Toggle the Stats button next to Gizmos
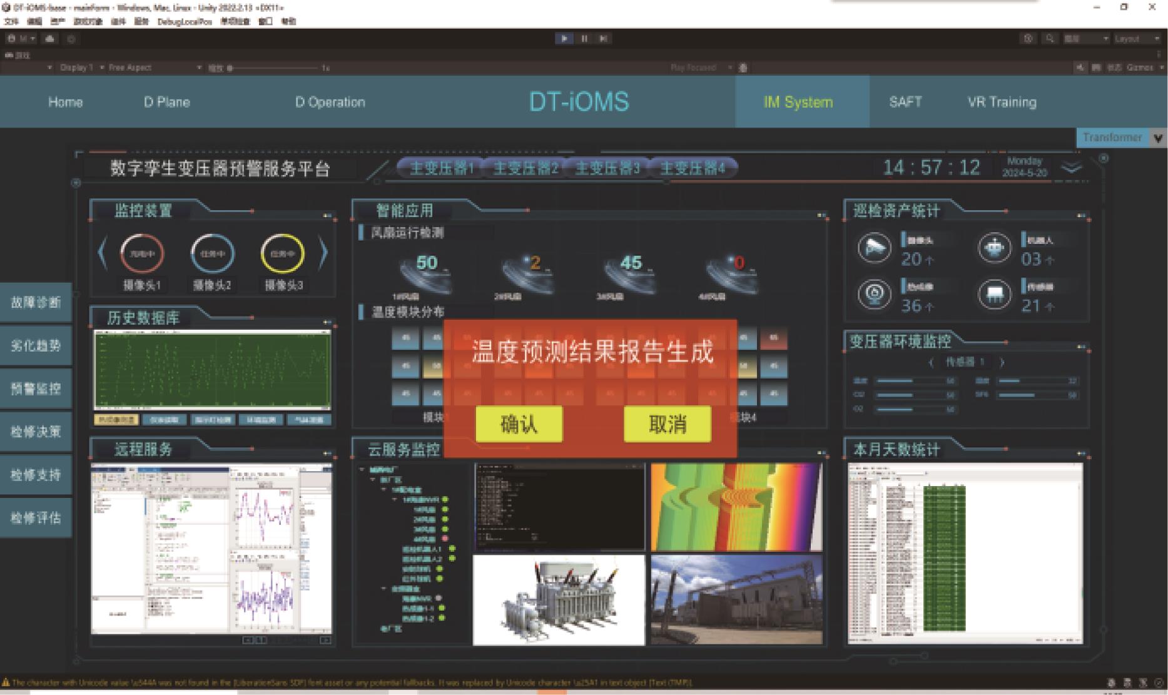The image size is (1168, 695). 1114,68
